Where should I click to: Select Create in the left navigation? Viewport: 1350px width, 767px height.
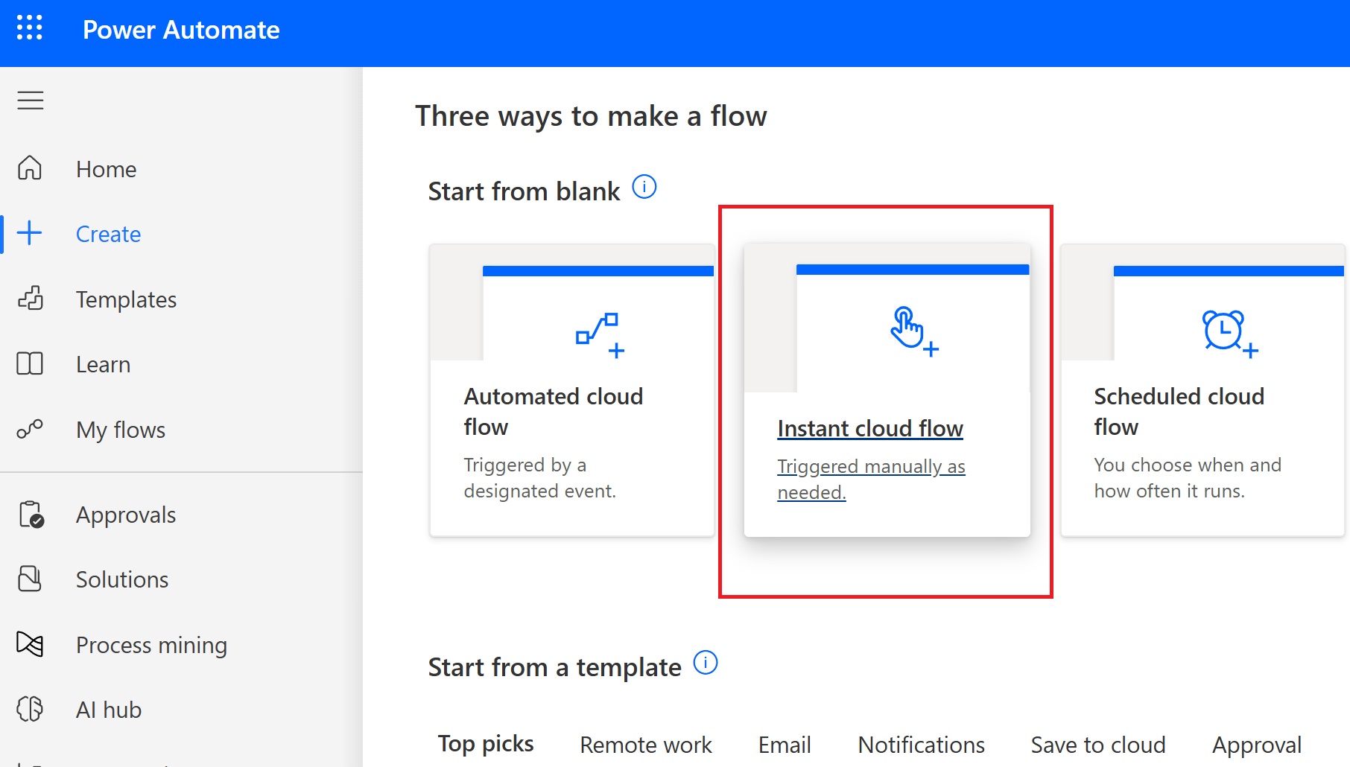[x=108, y=233]
